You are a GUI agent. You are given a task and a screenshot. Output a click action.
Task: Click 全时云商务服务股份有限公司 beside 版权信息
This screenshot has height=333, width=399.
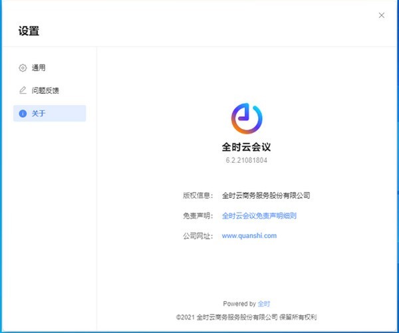(x=266, y=195)
